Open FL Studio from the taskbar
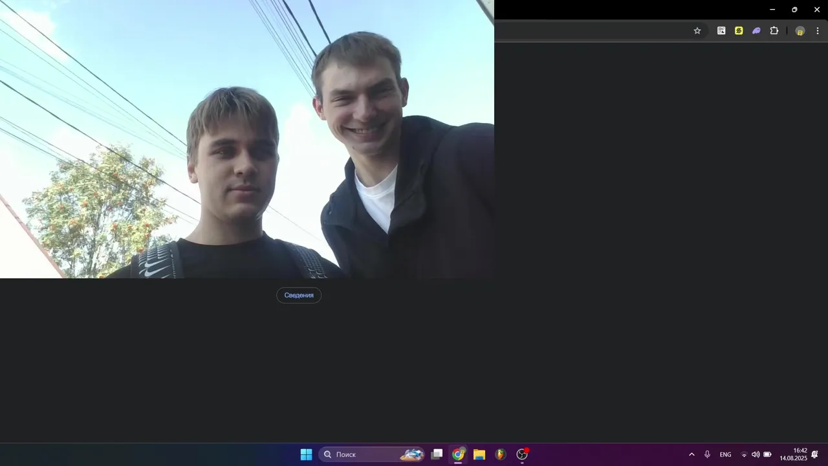Image resolution: width=828 pixels, height=466 pixels. pyautogui.click(x=501, y=454)
